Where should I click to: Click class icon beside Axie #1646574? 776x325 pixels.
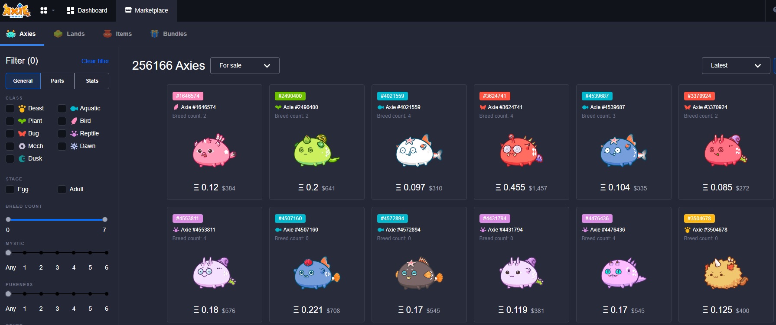pyautogui.click(x=176, y=107)
